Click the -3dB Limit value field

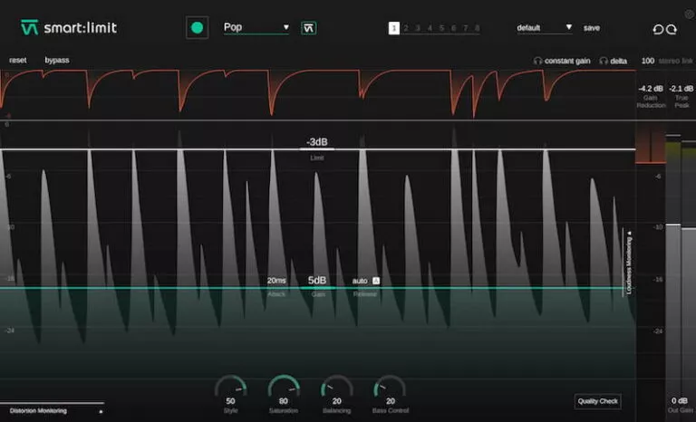point(316,142)
